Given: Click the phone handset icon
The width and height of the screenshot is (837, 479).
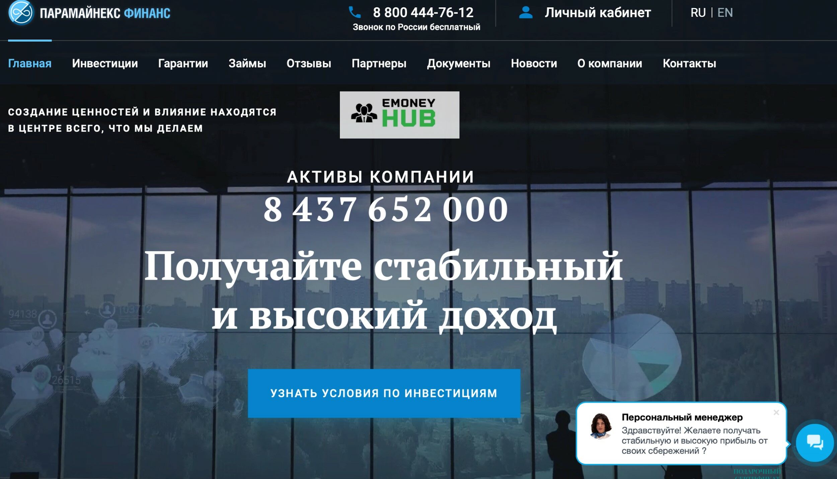Looking at the screenshot, I should click(355, 12).
